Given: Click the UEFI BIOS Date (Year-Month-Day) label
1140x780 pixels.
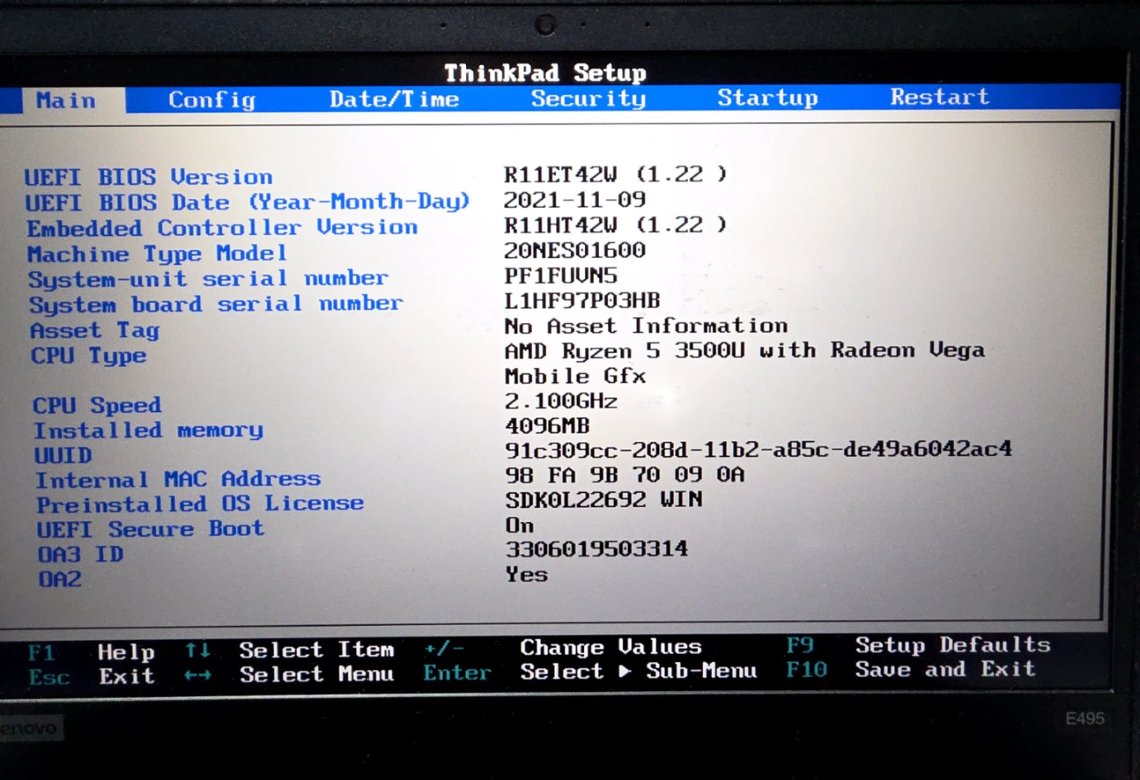Looking at the screenshot, I should pyautogui.click(x=247, y=202).
